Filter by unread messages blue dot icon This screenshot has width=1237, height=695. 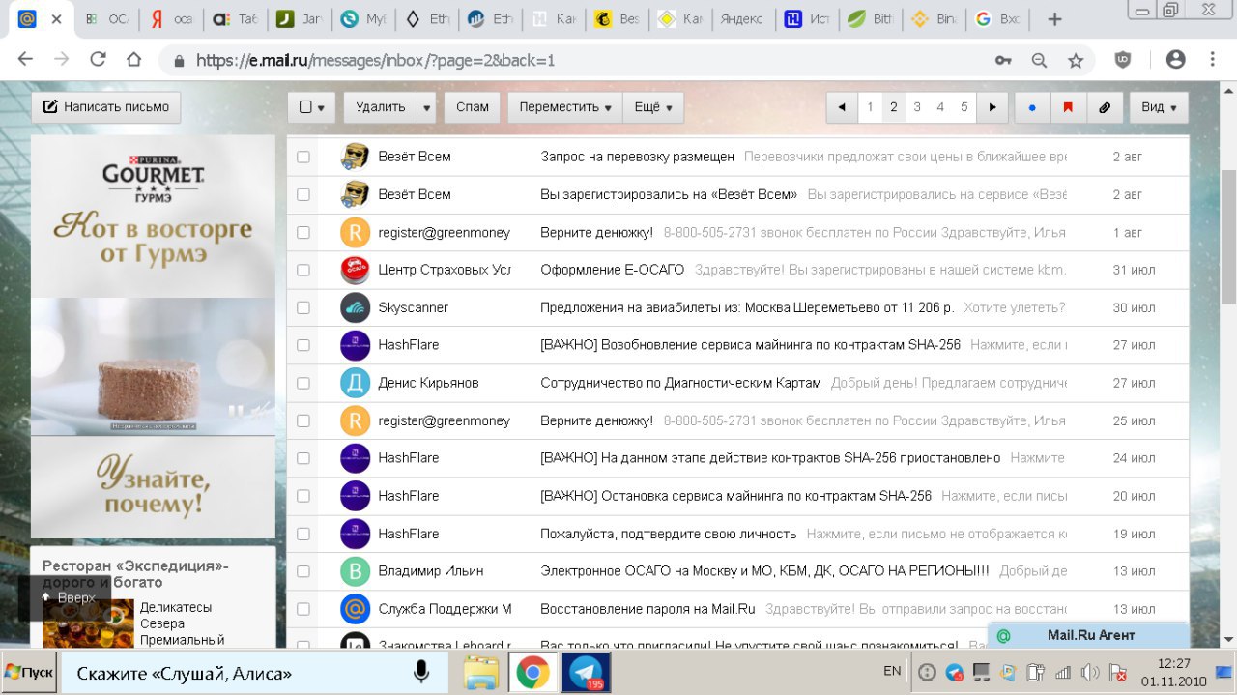click(x=1032, y=107)
